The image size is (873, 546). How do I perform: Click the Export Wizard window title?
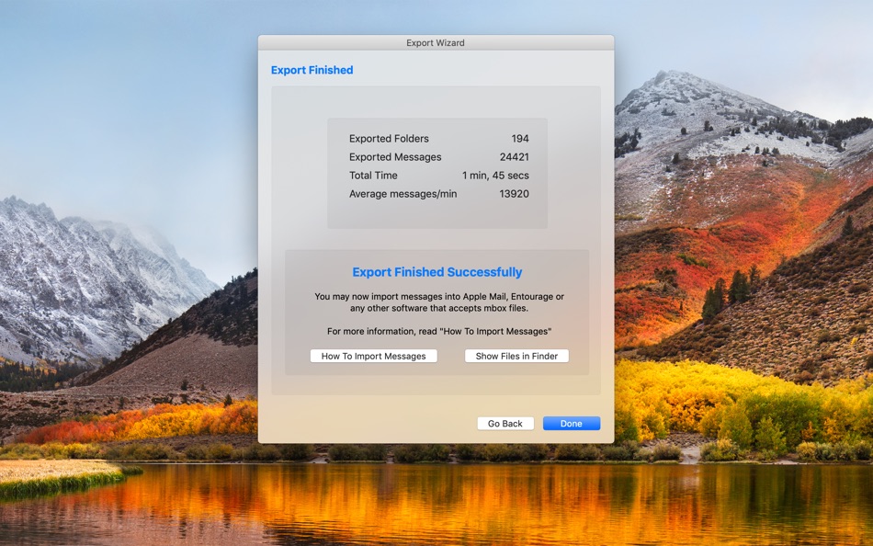point(436,43)
